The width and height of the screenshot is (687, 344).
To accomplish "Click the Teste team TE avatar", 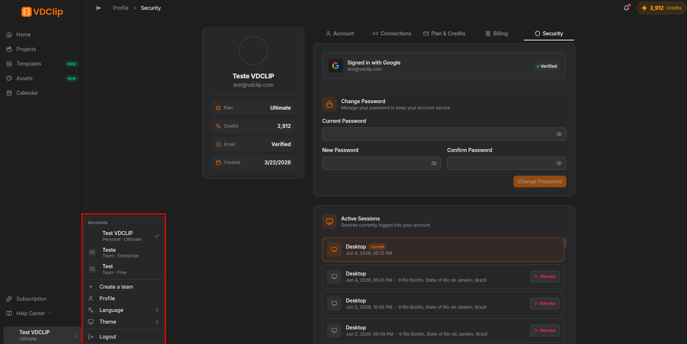I will coord(92,253).
